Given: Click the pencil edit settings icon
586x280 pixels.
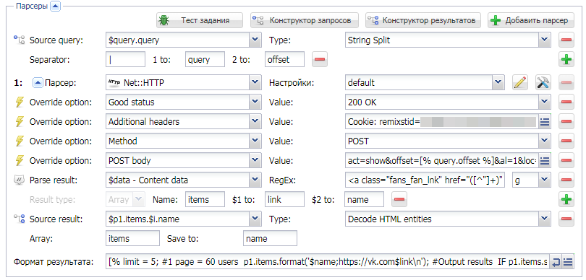Looking at the screenshot, I should click(520, 83).
